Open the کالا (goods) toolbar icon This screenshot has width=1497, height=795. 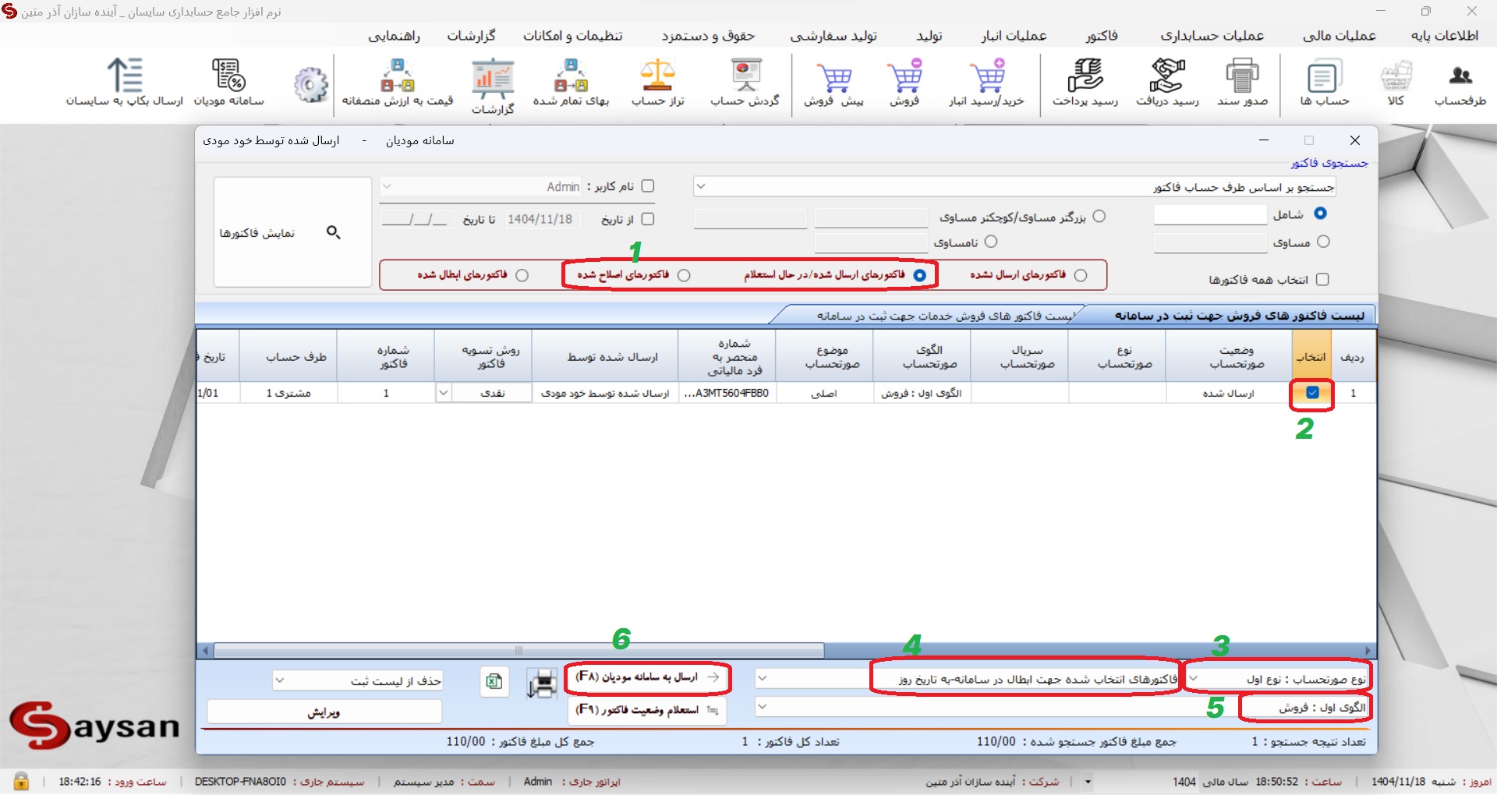[x=1396, y=83]
